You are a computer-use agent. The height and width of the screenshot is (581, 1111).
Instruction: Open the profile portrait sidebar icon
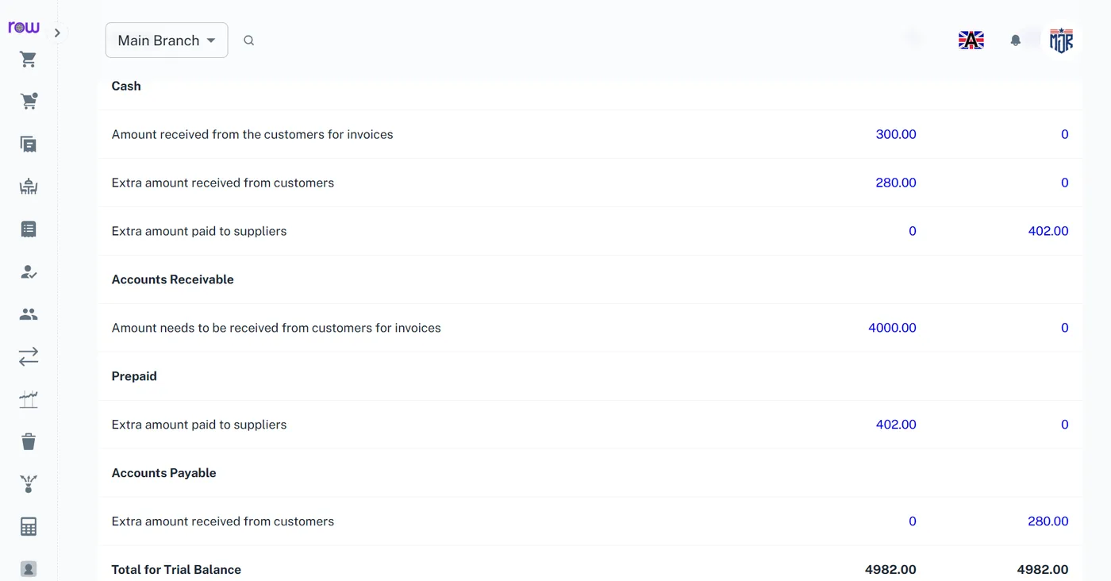point(29,569)
